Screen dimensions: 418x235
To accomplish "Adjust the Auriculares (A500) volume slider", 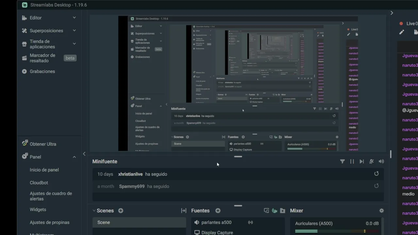I will [x=337, y=231].
